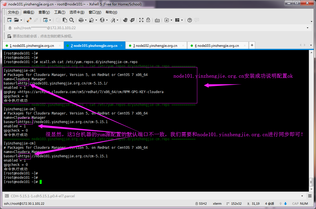Image resolution: width=316 pixels, height=209 pixels.
Task: Click the Font letter A icon
Action: (x=113, y=20)
